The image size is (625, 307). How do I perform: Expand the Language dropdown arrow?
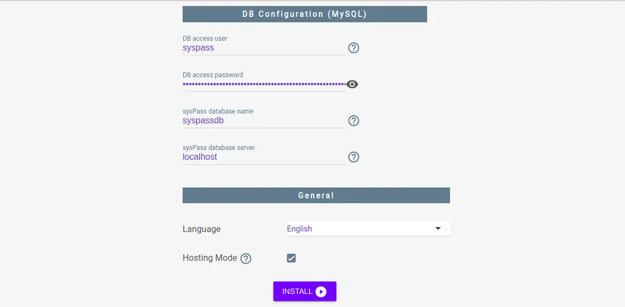[x=438, y=228]
